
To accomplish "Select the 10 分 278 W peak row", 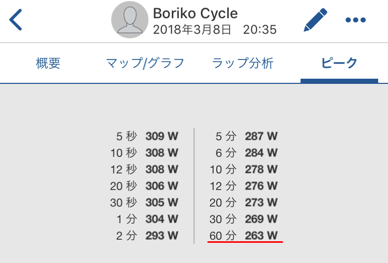I will 244,169.
